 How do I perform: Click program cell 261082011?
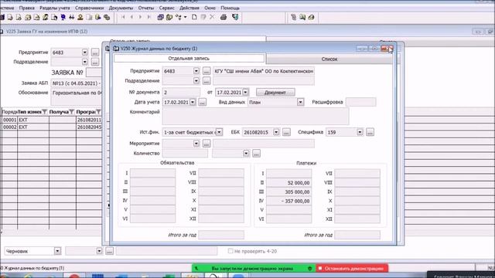pyautogui.click(x=90, y=120)
